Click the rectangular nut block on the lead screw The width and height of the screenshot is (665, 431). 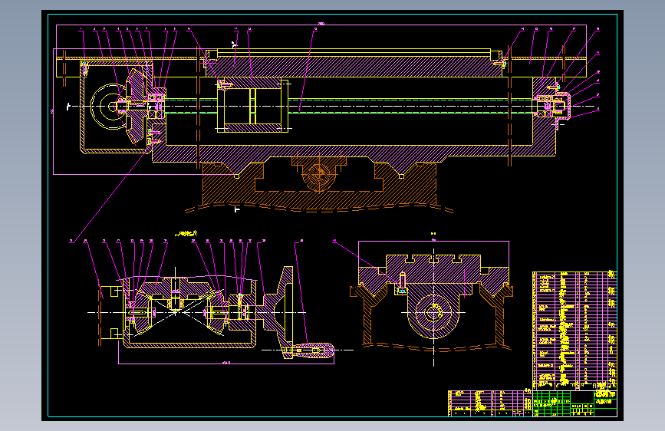pos(253,106)
